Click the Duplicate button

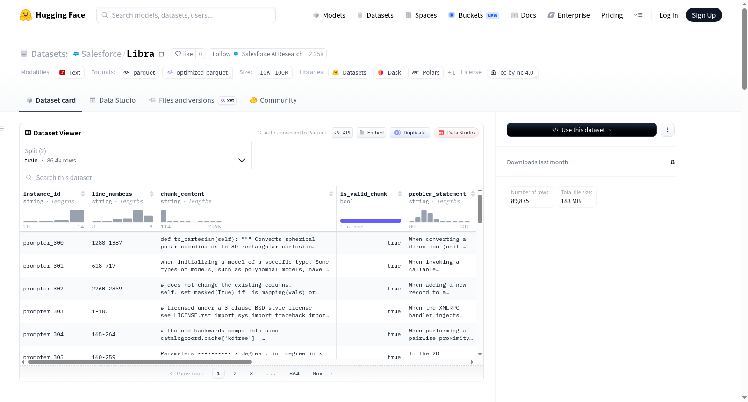(x=410, y=133)
